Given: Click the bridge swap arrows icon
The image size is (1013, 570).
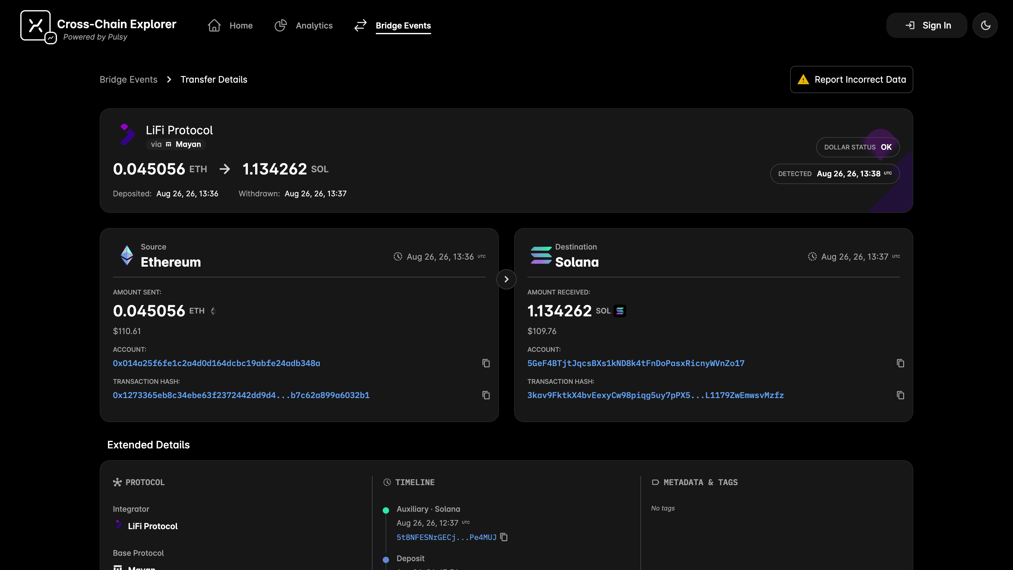Looking at the screenshot, I should pyautogui.click(x=360, y=26).
